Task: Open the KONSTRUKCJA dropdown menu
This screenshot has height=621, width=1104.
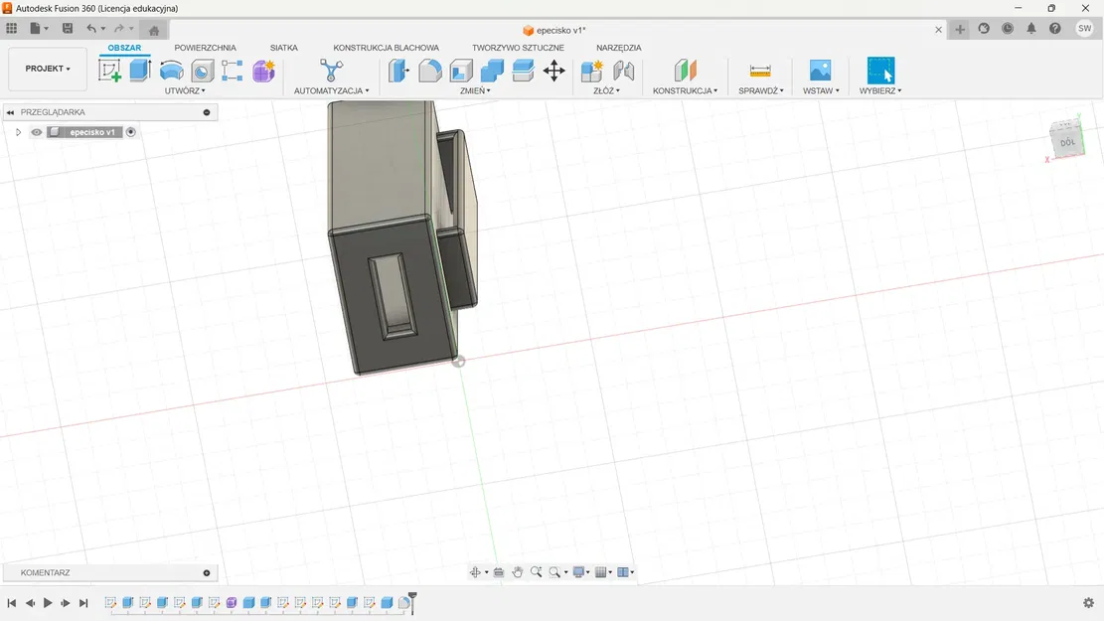Action: 685,90
